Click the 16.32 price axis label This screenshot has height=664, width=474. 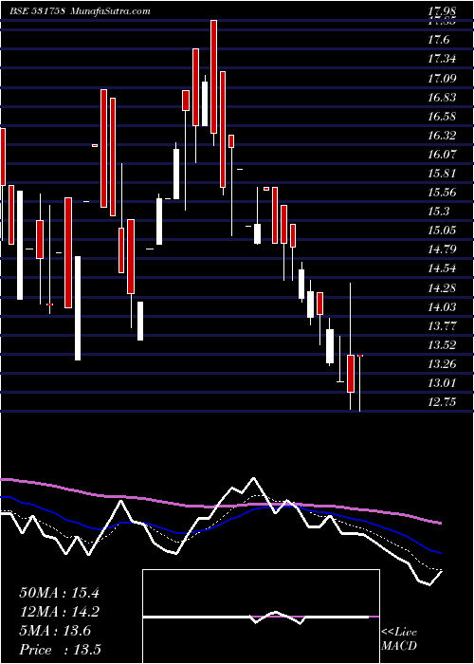pyautogui.click(x=443, y=136)
